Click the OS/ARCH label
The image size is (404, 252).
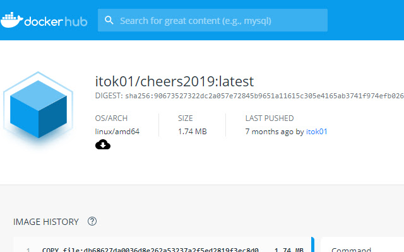click(111, 118)
